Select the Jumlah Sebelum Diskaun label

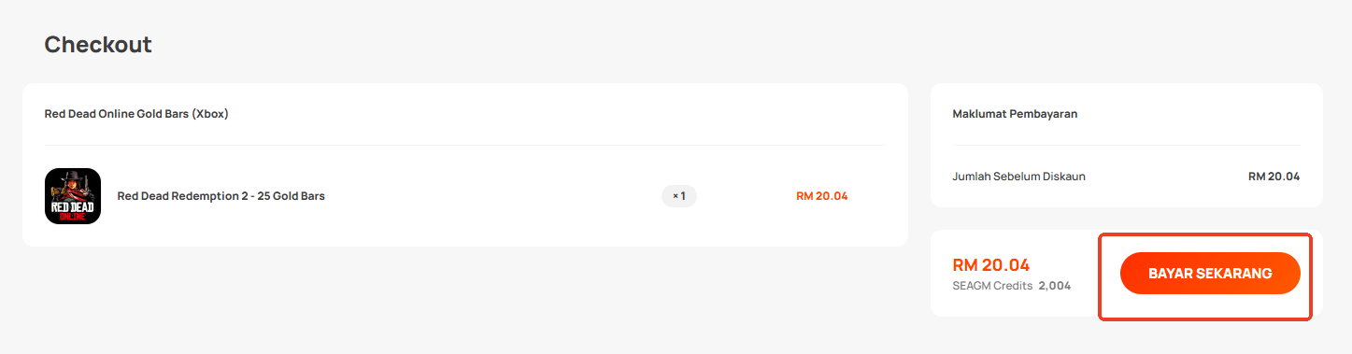point(1018,177)
